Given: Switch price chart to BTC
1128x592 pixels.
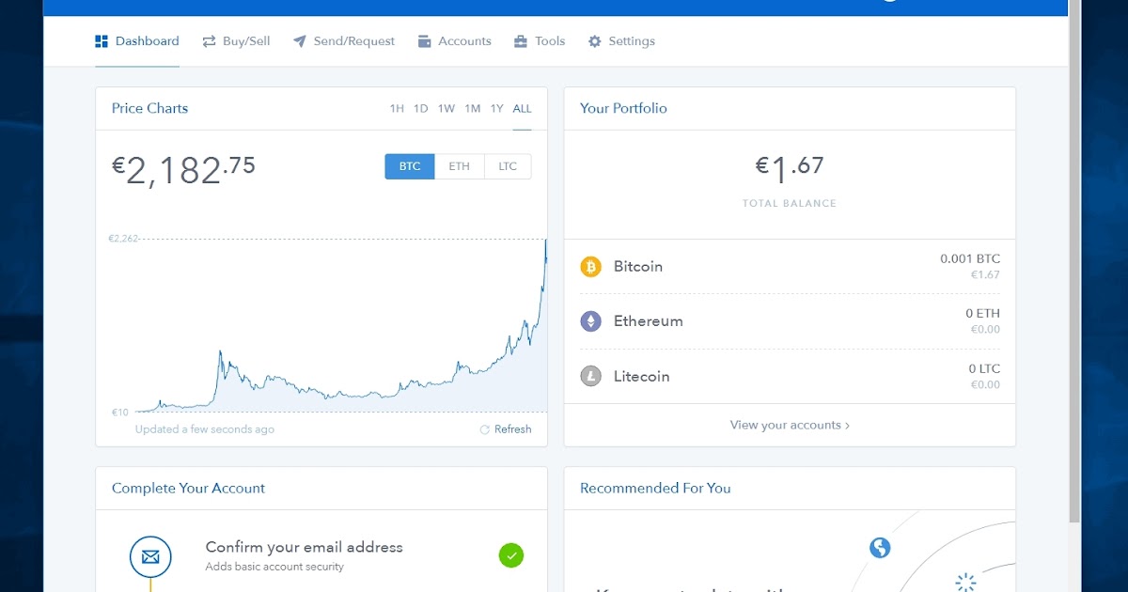Looking at the screenshot, I should point(410,166).
